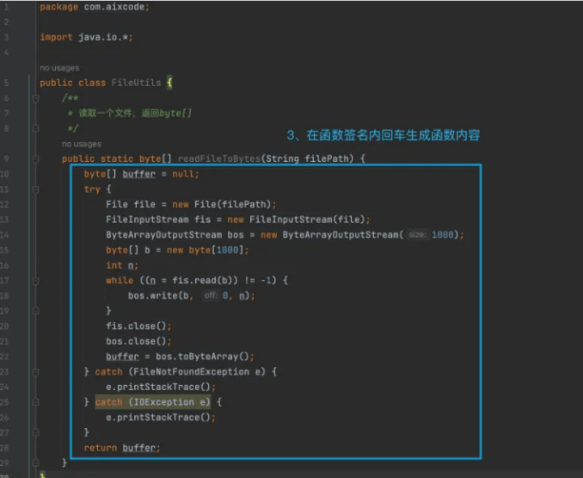Click the 'size:' parameter inlay hint
Screen dimensions: 583x478
click(417, 234)
